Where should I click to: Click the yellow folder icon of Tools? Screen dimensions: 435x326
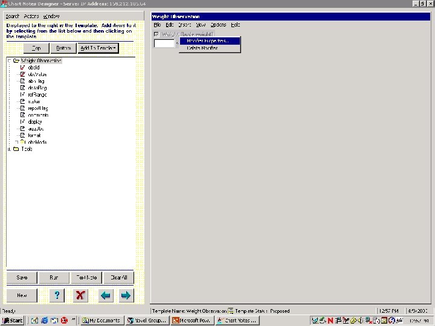[16, 149]
